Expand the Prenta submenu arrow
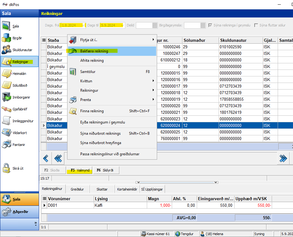 (x=153, y=99)
